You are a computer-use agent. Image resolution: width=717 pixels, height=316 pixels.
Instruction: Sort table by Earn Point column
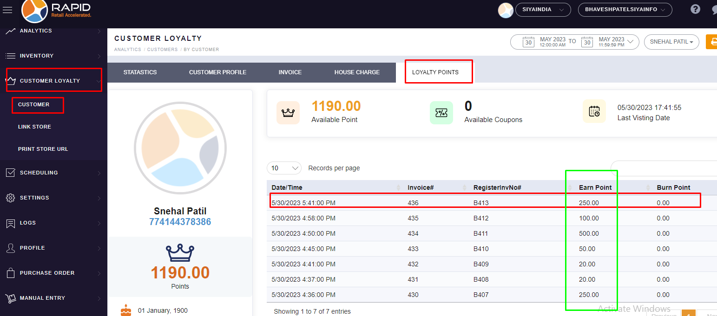click(x=595, y=187)
